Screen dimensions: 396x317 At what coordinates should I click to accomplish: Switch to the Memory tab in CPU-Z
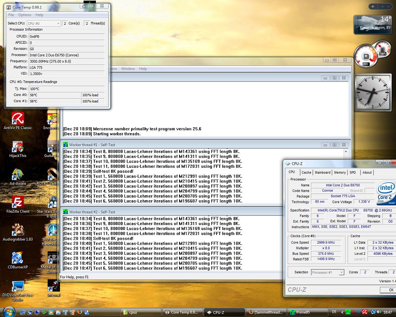pyautogui.click(x=340, y=172)
